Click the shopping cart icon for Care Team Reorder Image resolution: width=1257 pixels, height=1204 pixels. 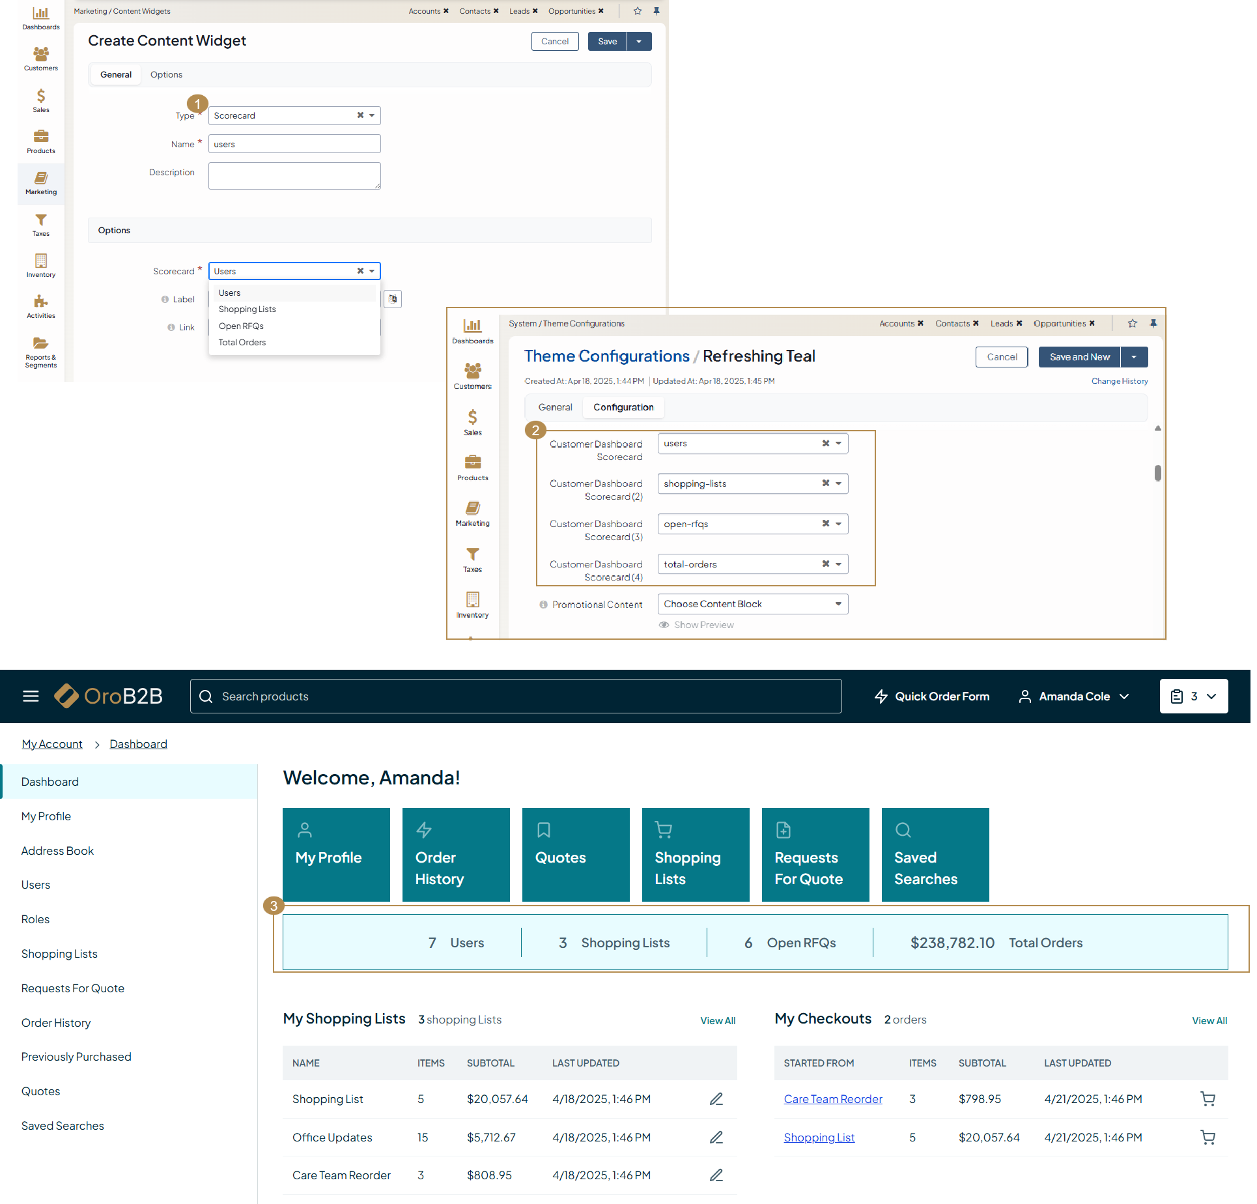tap(1208, 1099)
